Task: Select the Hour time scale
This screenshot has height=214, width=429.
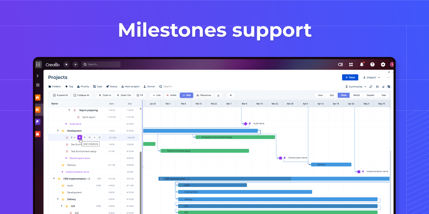Action: coord(320,95)
